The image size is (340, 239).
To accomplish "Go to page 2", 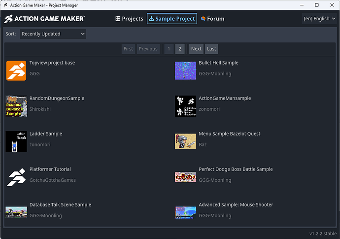I will 180,49.
